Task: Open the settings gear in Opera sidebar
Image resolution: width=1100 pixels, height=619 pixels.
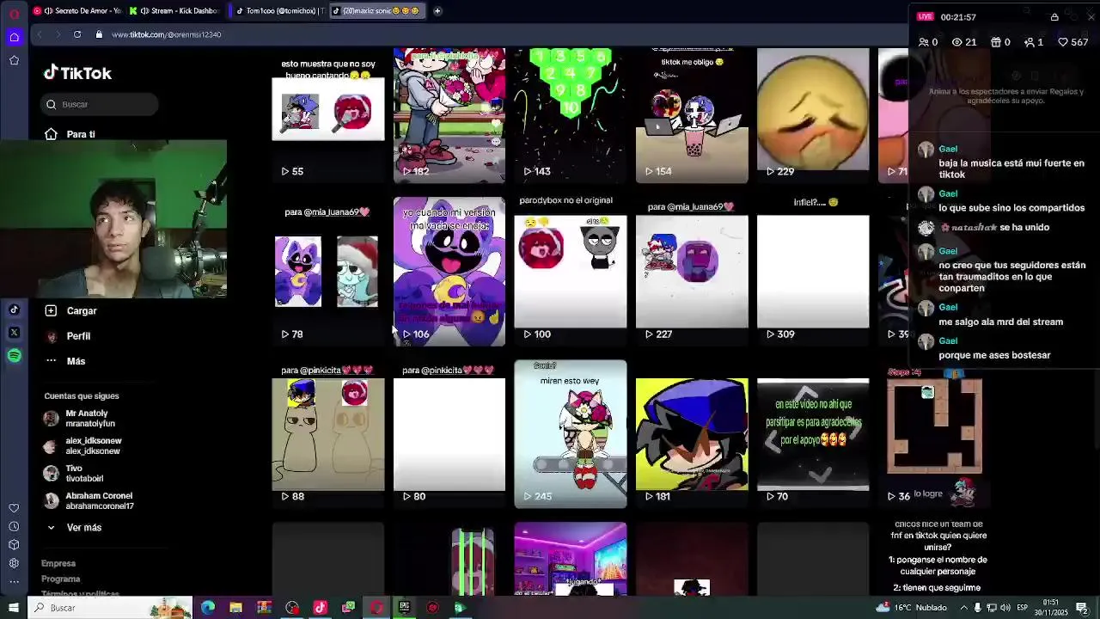Action: [x=14, y=563]
